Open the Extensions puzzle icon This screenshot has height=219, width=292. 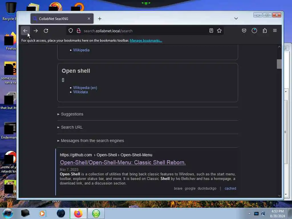coord(265,31)
